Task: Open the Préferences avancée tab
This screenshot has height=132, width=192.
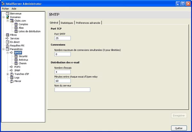Action: click(88, 23)
